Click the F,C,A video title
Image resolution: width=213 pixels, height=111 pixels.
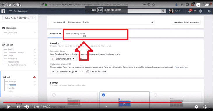click(13, 5)
